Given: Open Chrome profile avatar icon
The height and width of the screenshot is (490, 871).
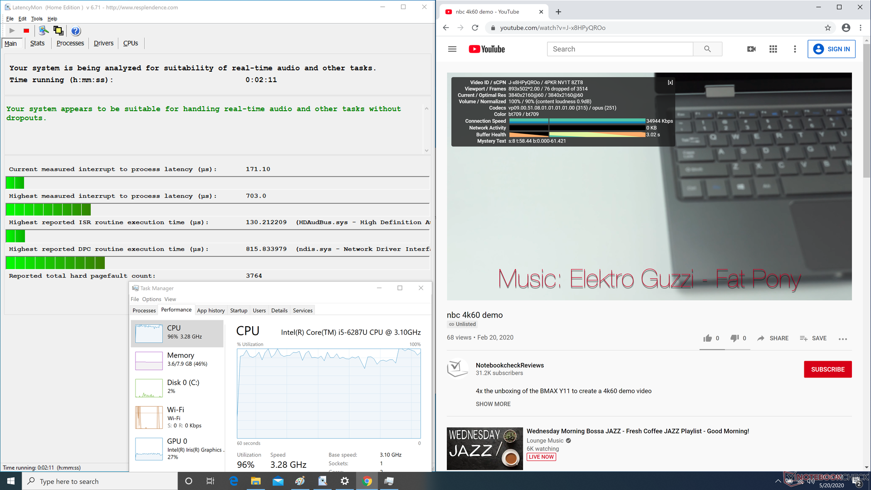Looking at the screenshot, I should tap(846, 28).
